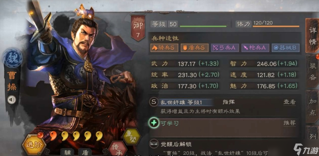Mute Cao Cao voice with speaker icon
This screenshot has width=319, height=156.
point(12,100)
